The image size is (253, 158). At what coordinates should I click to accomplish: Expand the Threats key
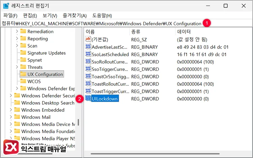click(x=17, y=67)
